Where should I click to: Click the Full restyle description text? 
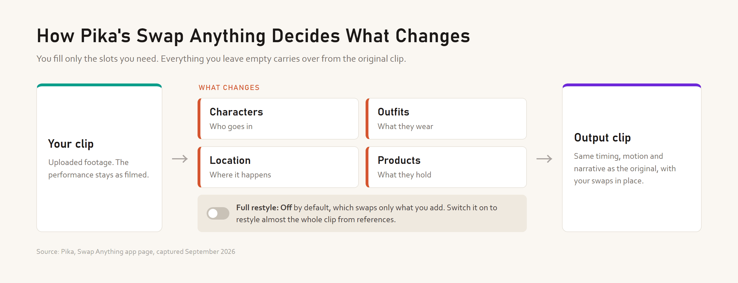tap(366, 213)
